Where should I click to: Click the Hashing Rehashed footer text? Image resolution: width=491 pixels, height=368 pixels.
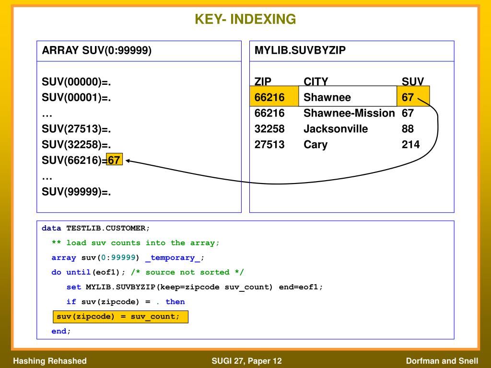50,361
